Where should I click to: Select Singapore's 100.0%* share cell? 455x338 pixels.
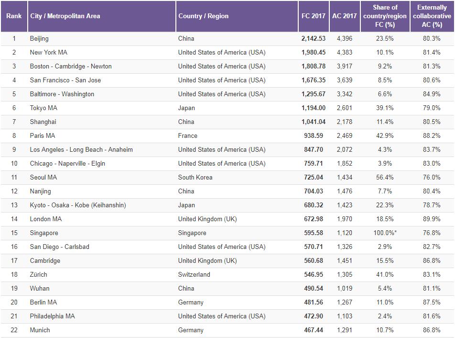(x=385, y=233)
